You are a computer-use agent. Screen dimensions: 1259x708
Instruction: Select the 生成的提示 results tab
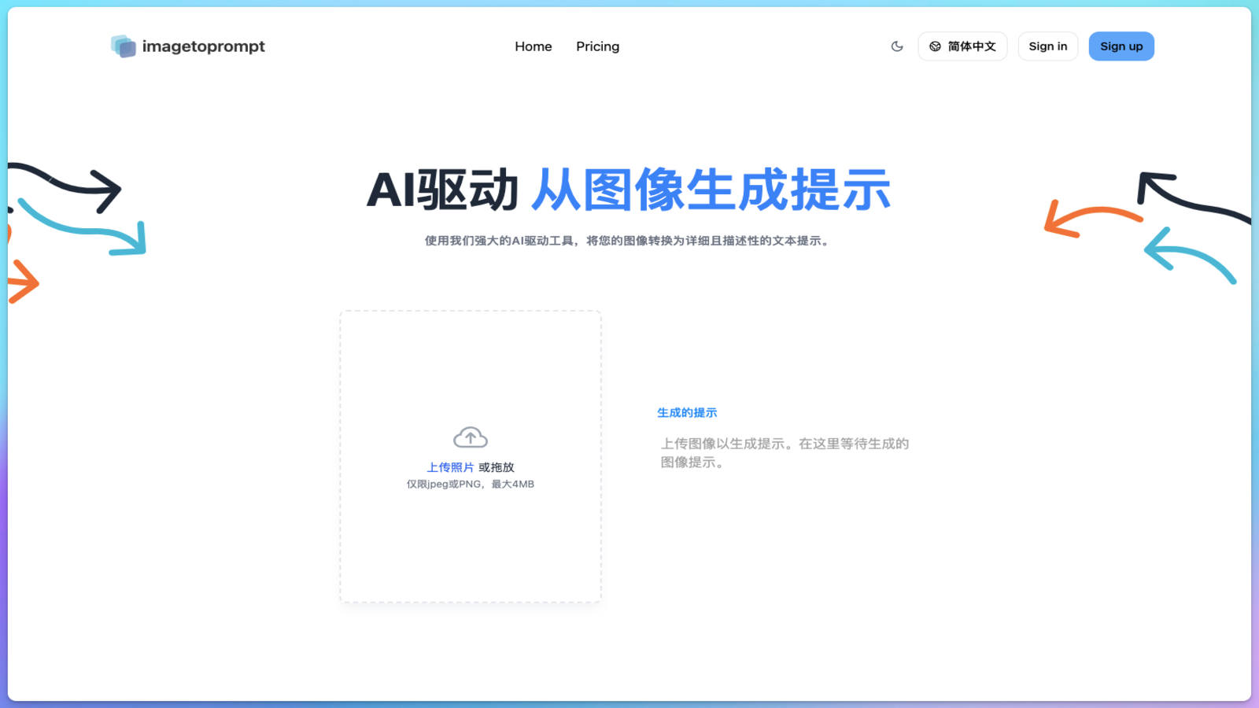[687, 411]
